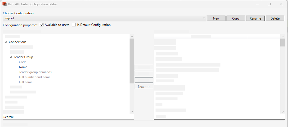Focus the Search input field

coord(74,117)
